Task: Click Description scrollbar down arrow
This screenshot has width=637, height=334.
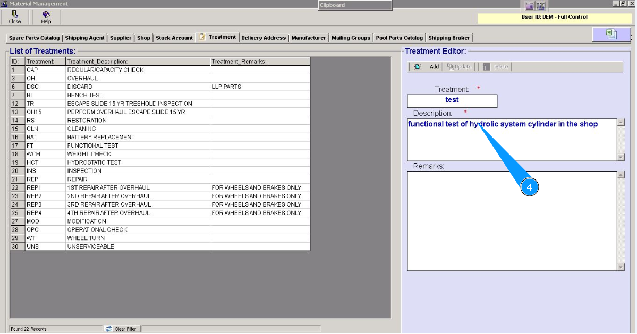Action: [621, 157]
